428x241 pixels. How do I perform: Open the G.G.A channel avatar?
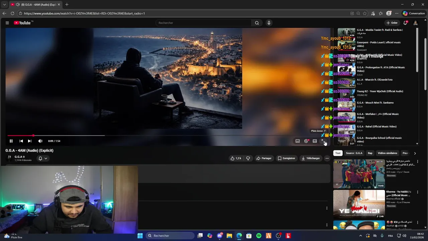coord(9,158)
